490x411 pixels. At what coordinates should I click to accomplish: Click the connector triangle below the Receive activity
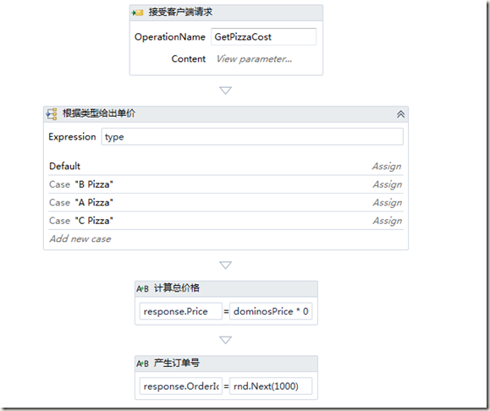[226, 90]
